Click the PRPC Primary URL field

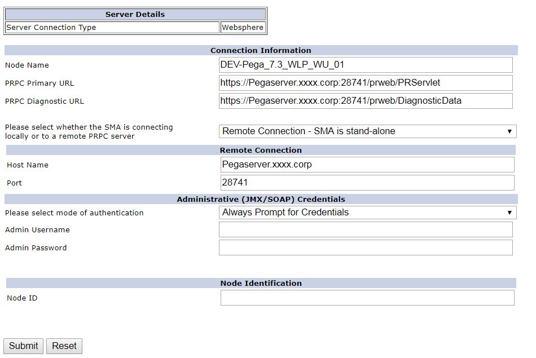click(366, 83)
